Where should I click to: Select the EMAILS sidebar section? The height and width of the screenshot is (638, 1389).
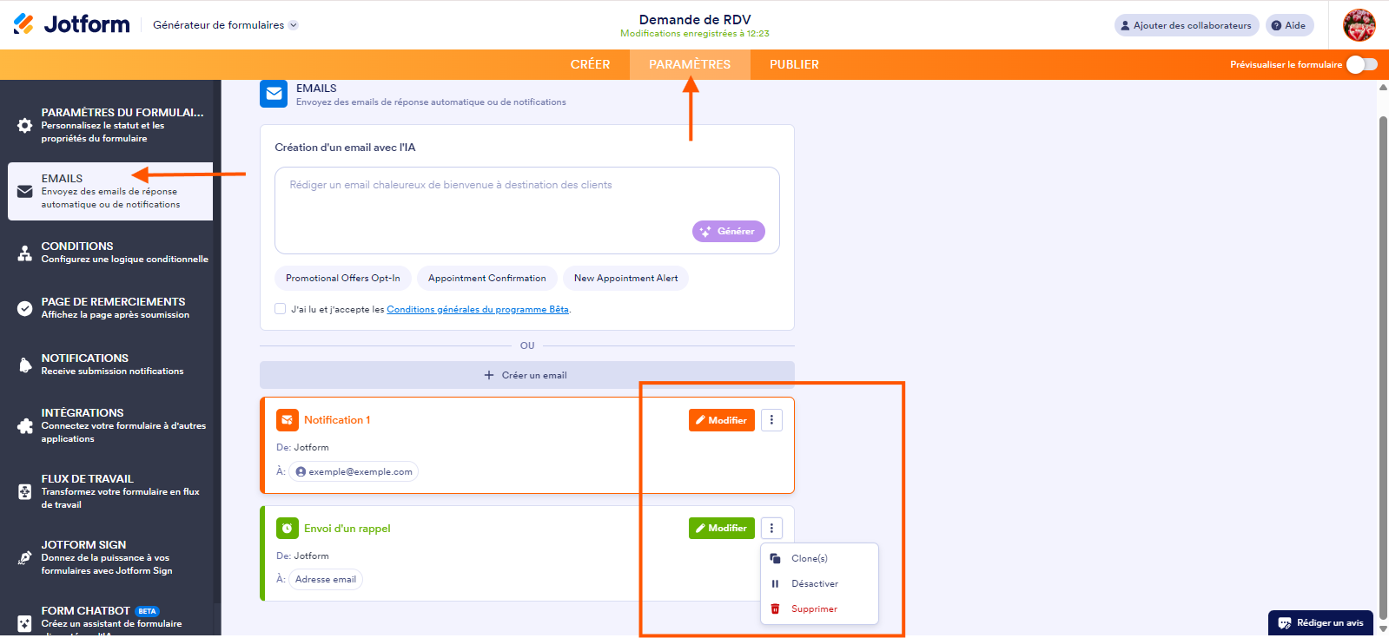click(110, 191)
